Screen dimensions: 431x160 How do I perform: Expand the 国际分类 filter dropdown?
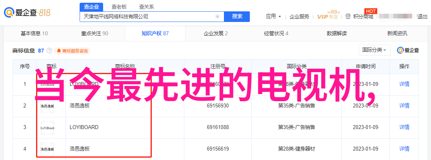coord(375,50)
